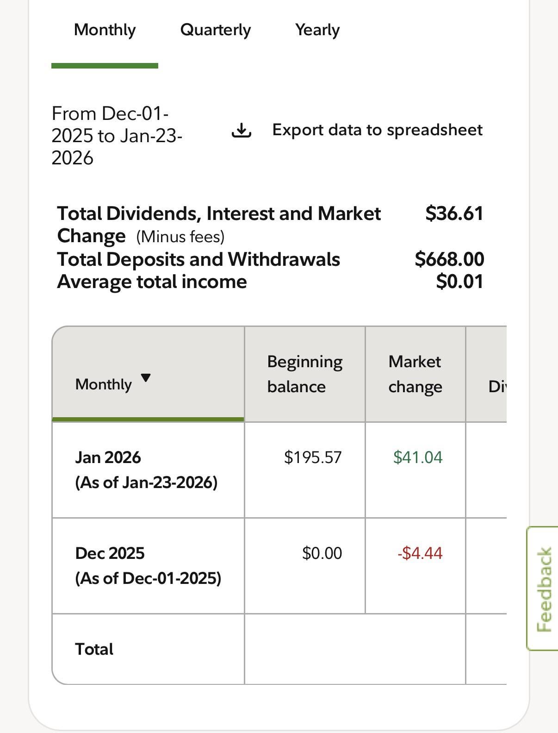This screenshot has width=558, height=733.
Task: Click Export data to spreadsheet link
Action: 377,130
